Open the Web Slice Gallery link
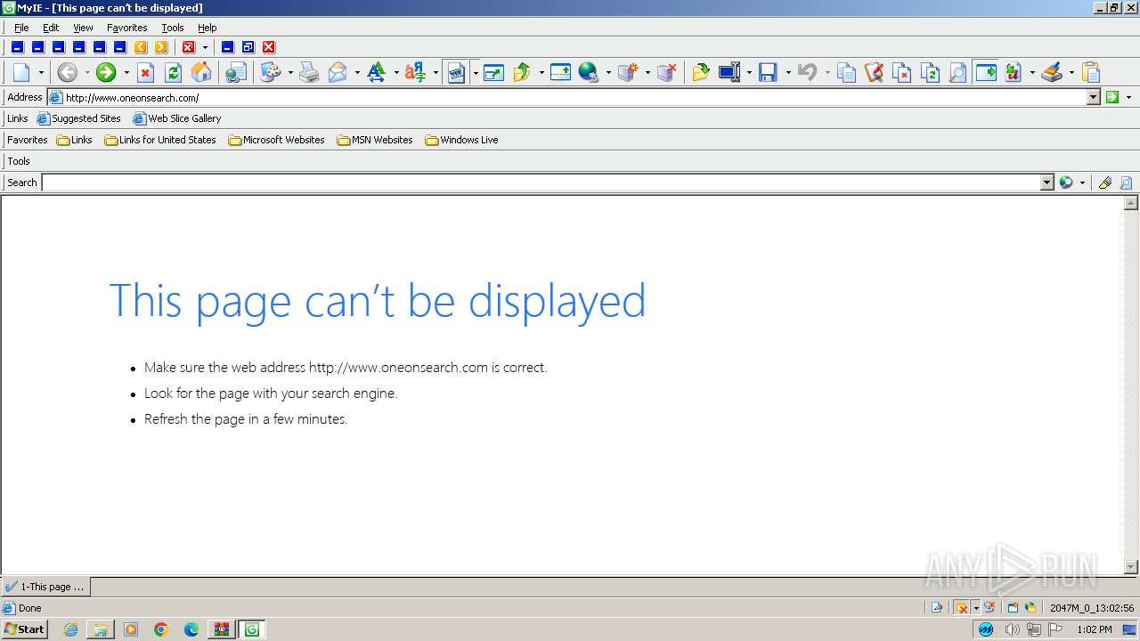 177,118
